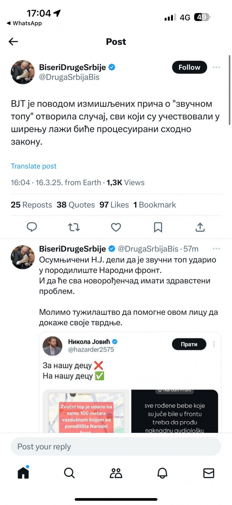Open quoted tweet's vertical dots menu
The image size is (232, 505).
214,344
